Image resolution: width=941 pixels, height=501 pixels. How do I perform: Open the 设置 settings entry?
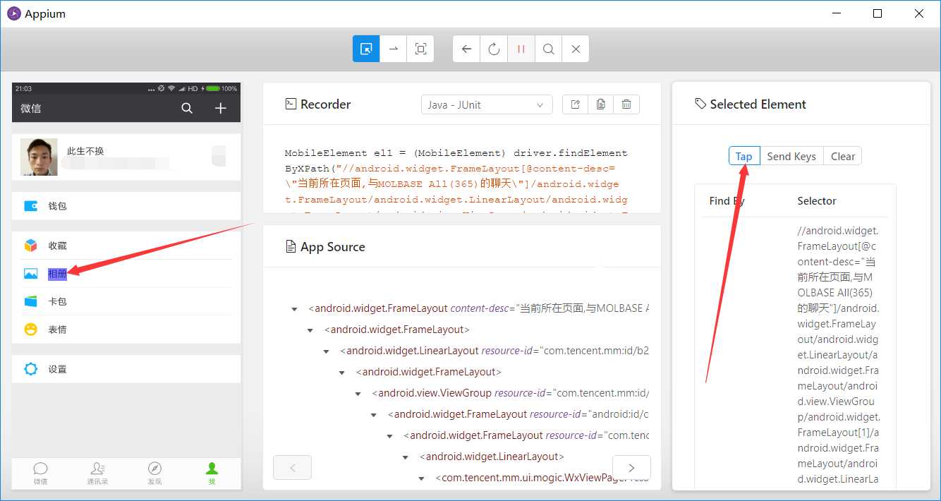tap(126, 369)
